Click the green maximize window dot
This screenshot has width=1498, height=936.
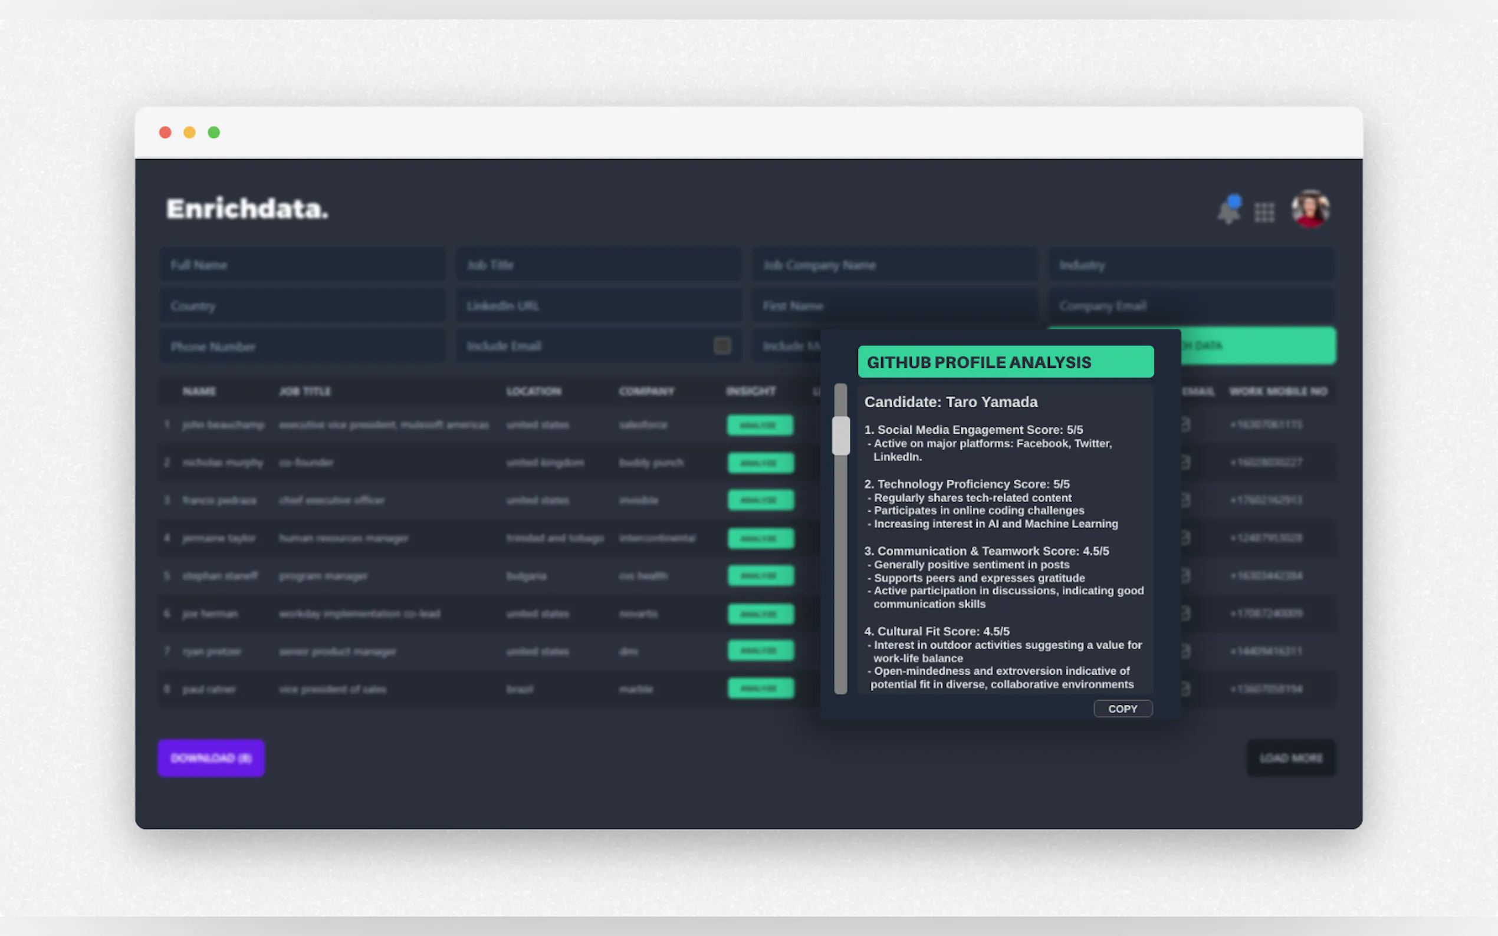pyautogui.click(x=213, y=133)
